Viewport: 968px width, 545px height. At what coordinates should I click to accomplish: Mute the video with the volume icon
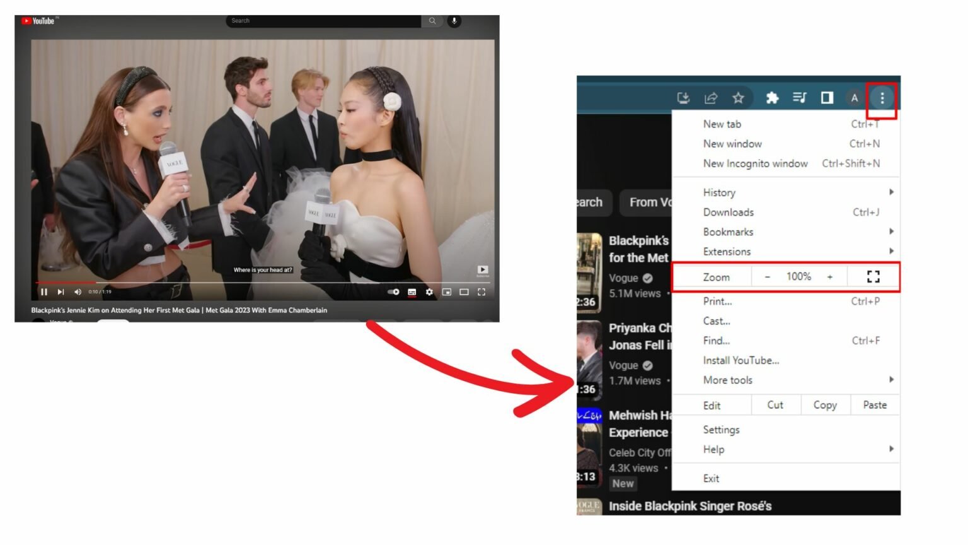coord(78,292)
